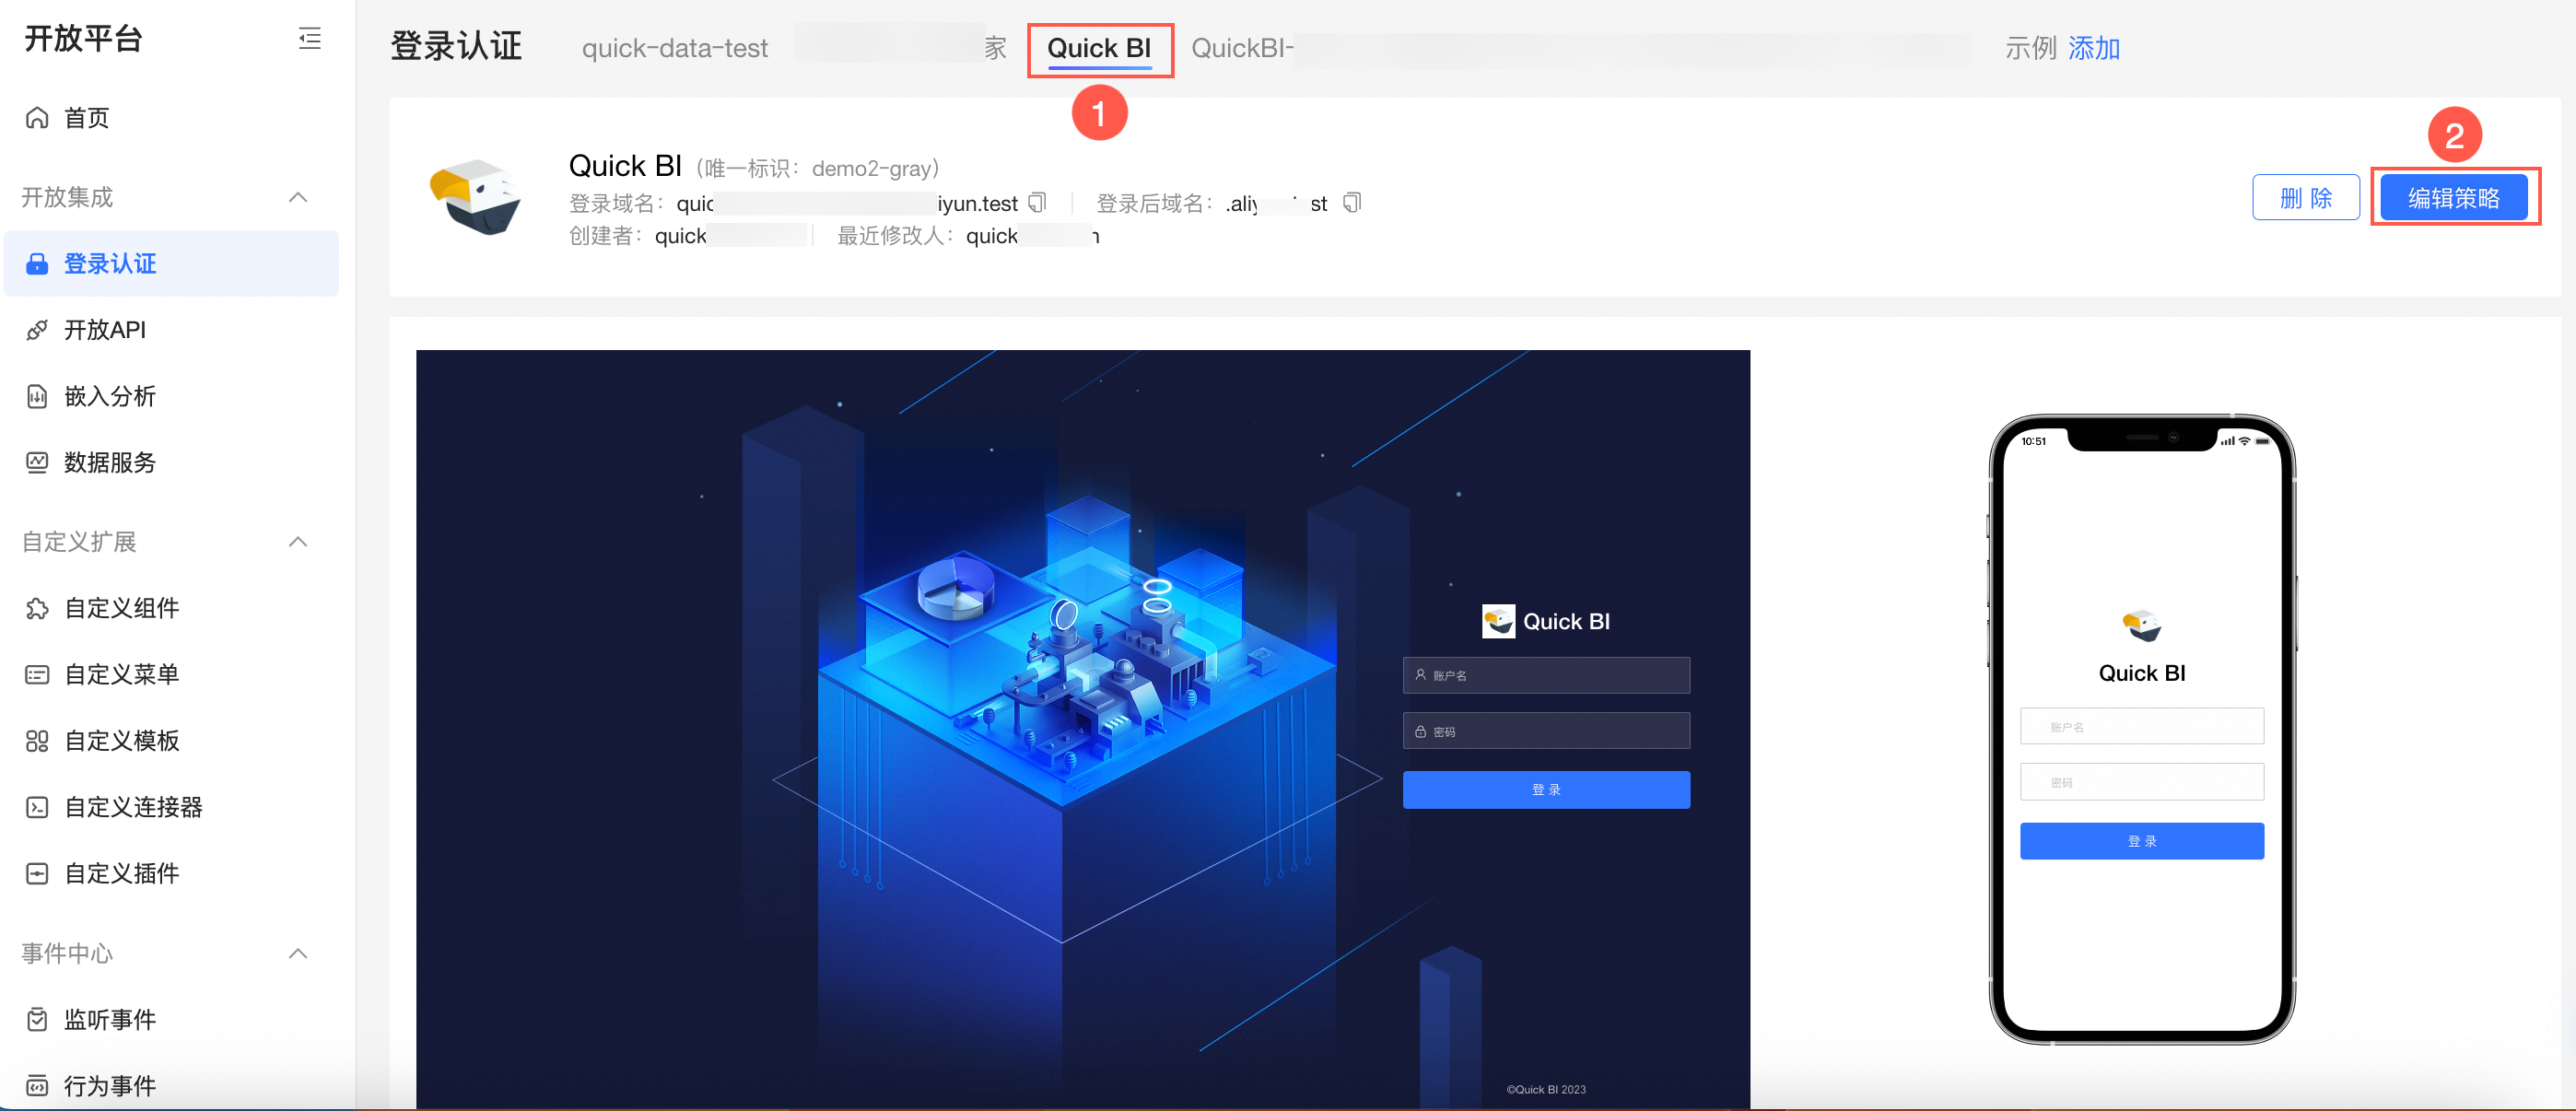2576x1111 pixels.
Task: Collapse the 事件中心 section
Action: point(297,953)
